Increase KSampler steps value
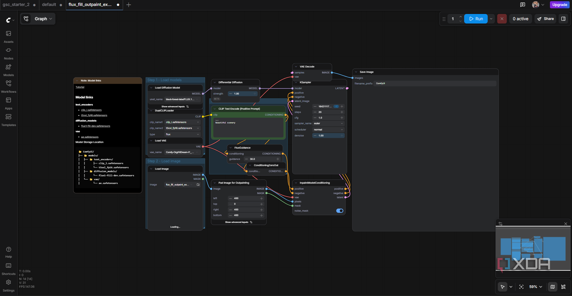This screenshot has height=296, width=572. click(342, 112)
